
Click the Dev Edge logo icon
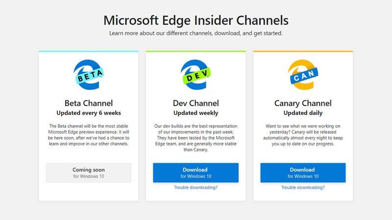(x=196, y=75)
